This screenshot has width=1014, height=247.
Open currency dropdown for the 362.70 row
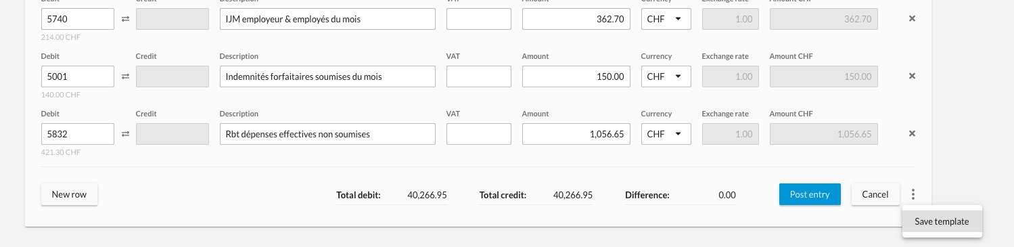[666, 19]
